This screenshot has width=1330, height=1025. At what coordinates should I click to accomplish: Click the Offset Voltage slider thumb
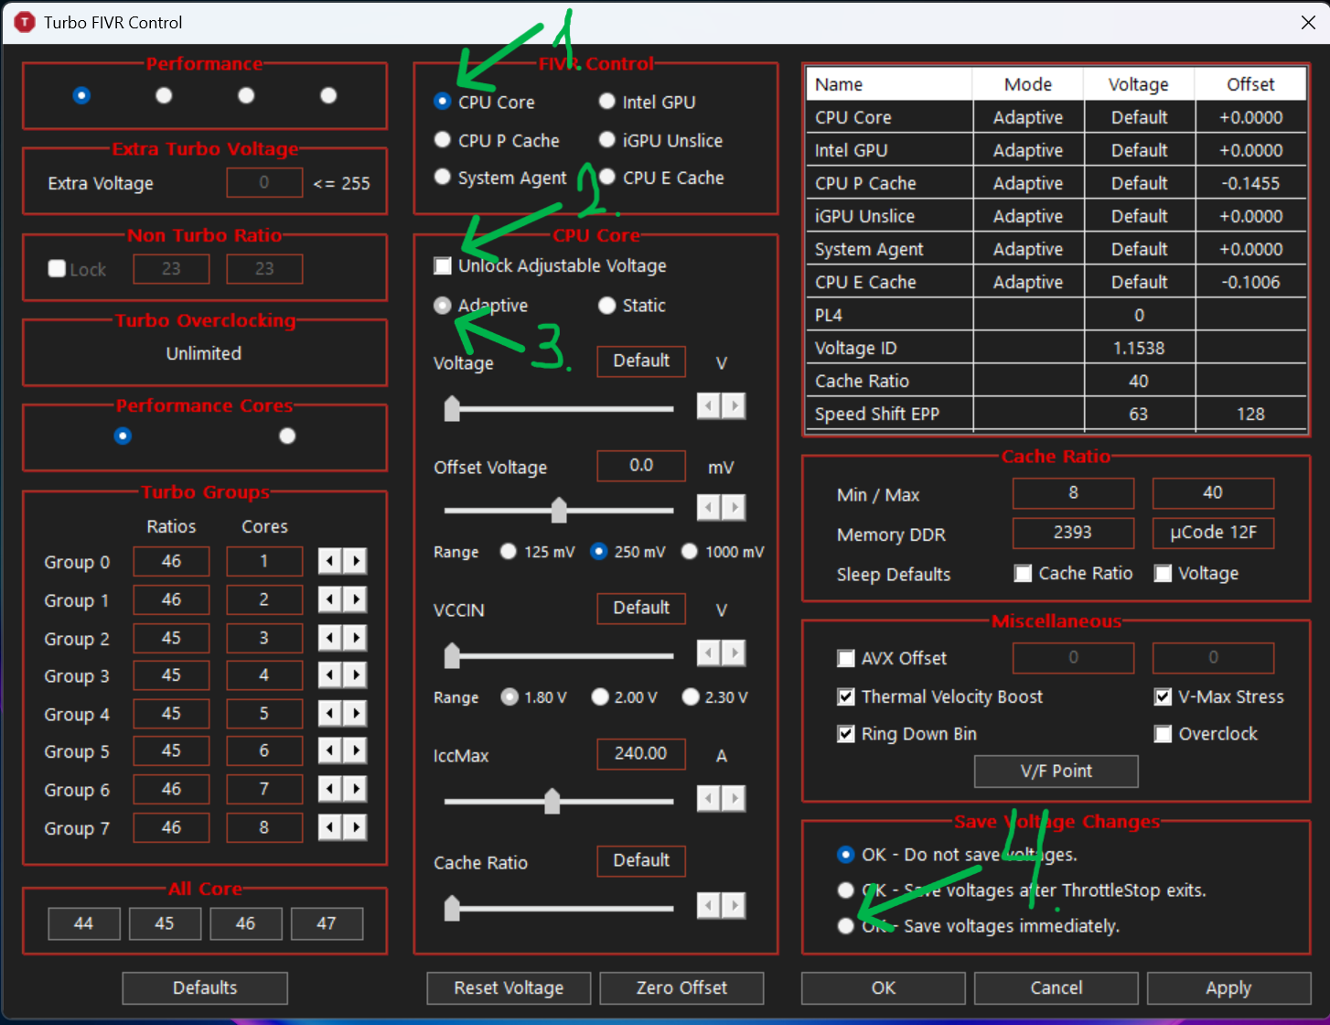click(x=559, y=510)
